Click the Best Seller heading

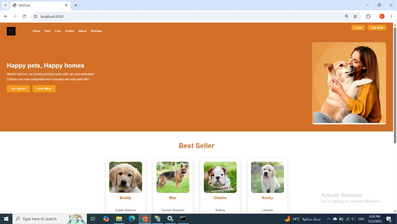click(197, 146)
